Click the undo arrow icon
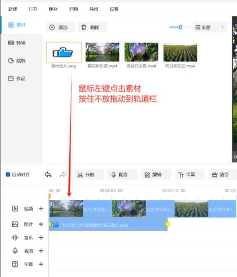Image resolution: width=237 pixels, height=277 pixels. point(48,174)
